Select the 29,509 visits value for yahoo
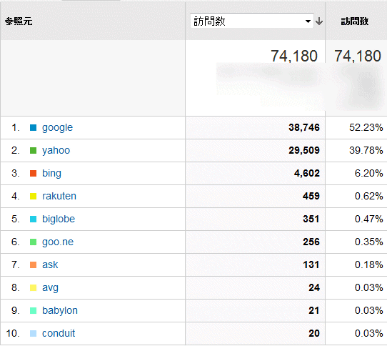 [304, 150]
